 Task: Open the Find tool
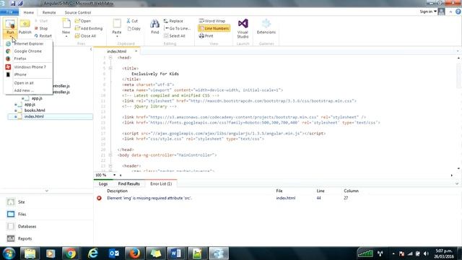point(154,27)
